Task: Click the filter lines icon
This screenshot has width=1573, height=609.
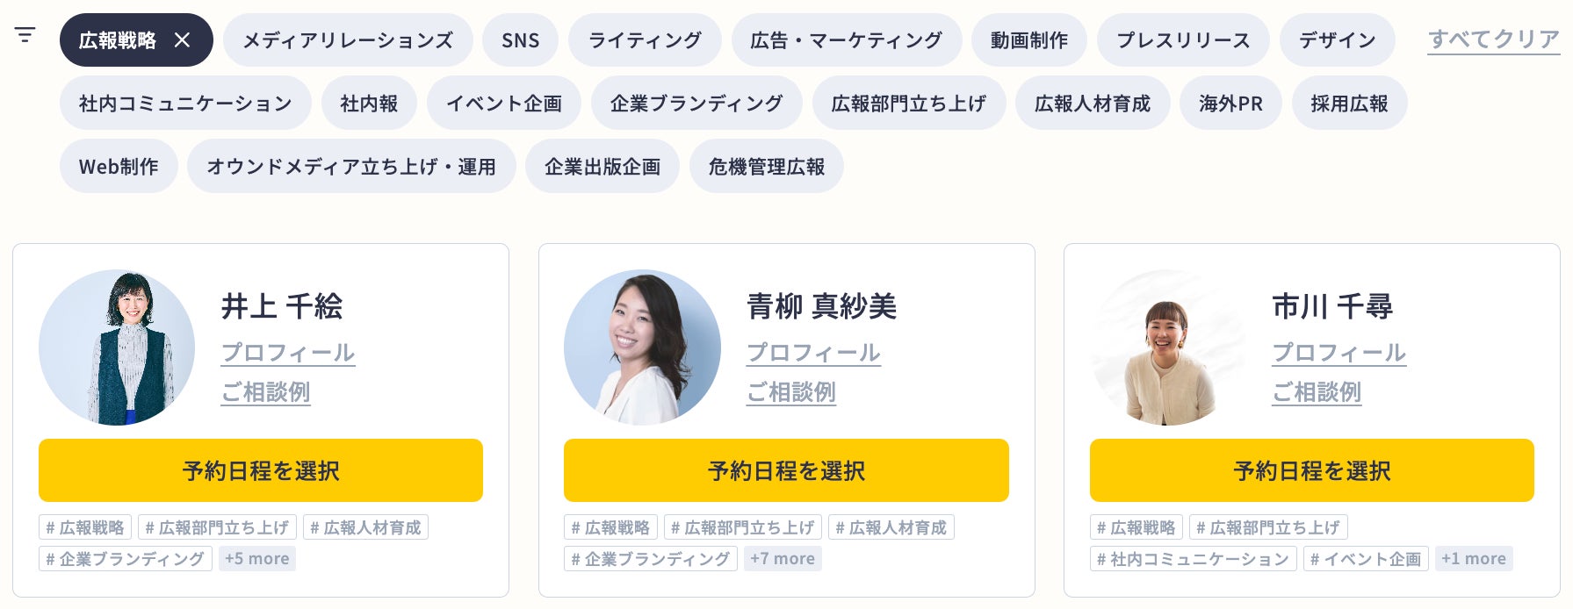Action: click(25, 35)
